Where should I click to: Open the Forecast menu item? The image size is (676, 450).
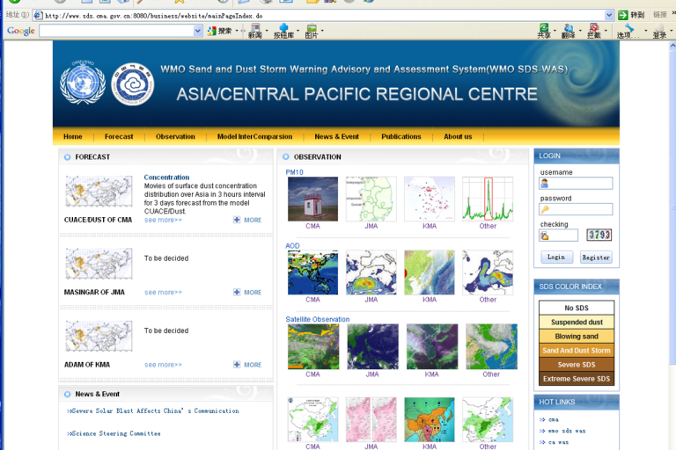click(x=119, y=136)
